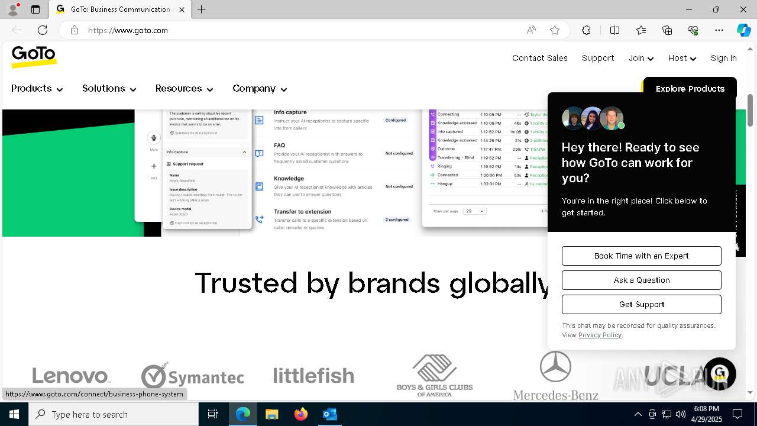Click the Knowledge book icon
This screenshot has height=426, width=757.
[259, 186]
